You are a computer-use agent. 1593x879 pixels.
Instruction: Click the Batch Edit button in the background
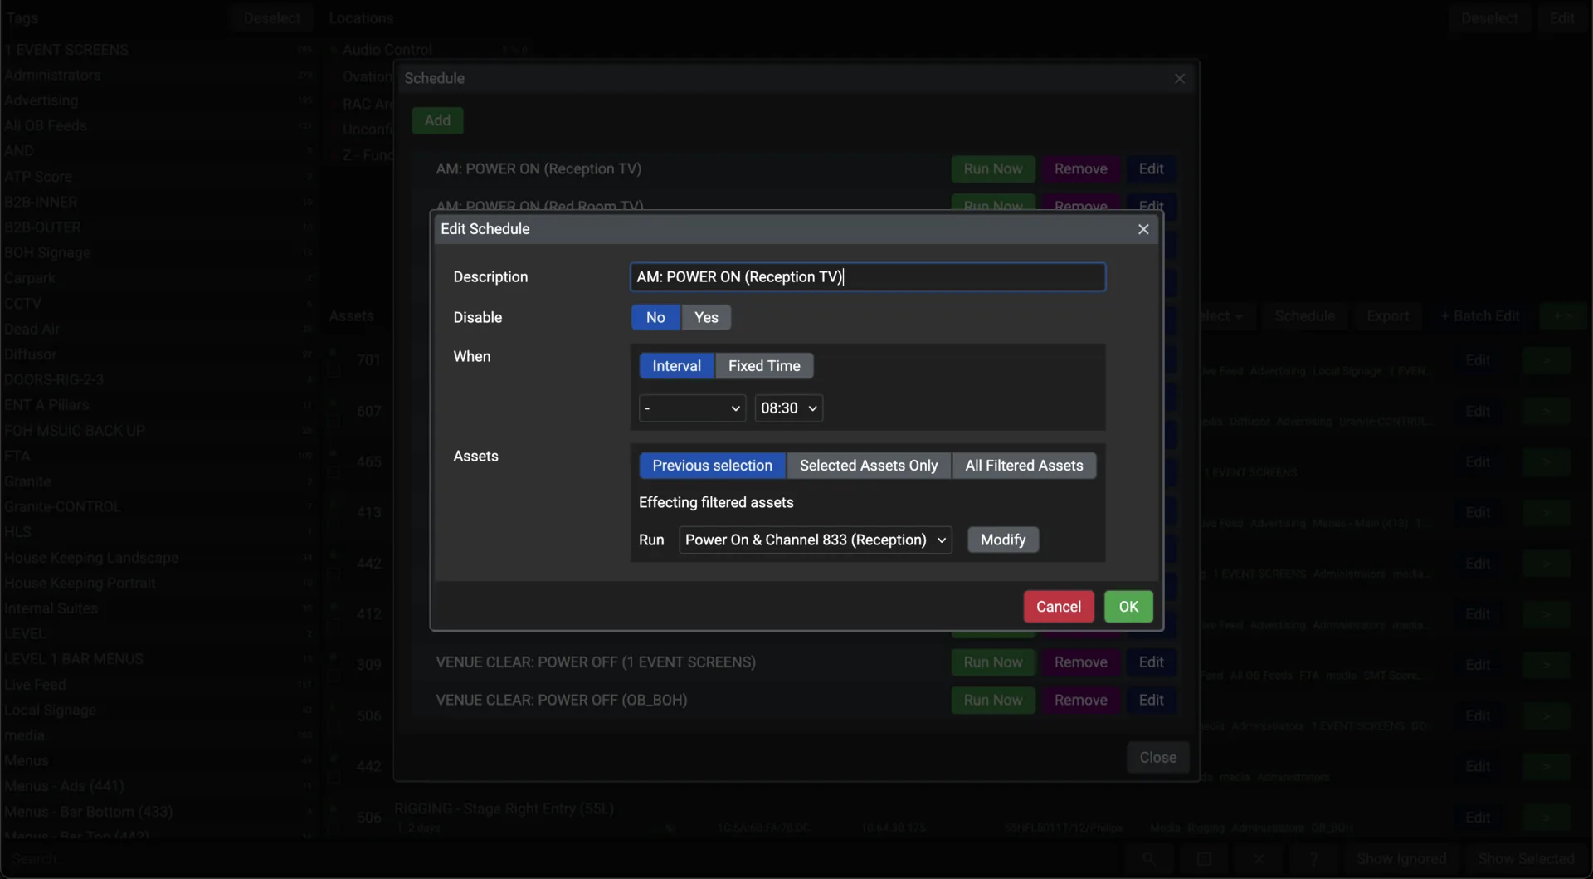click(1479, 316)
